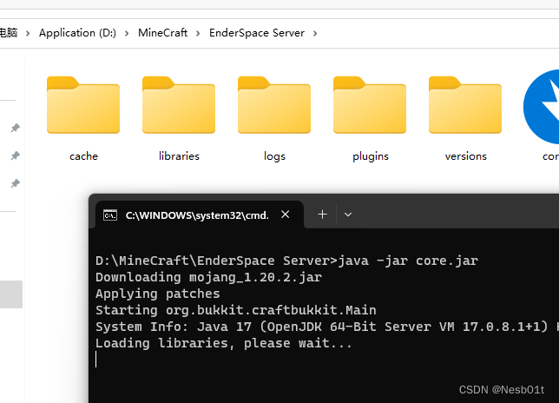Select the logs folder icon
This screenshot has height=403, width=559.
coord(274,108)
